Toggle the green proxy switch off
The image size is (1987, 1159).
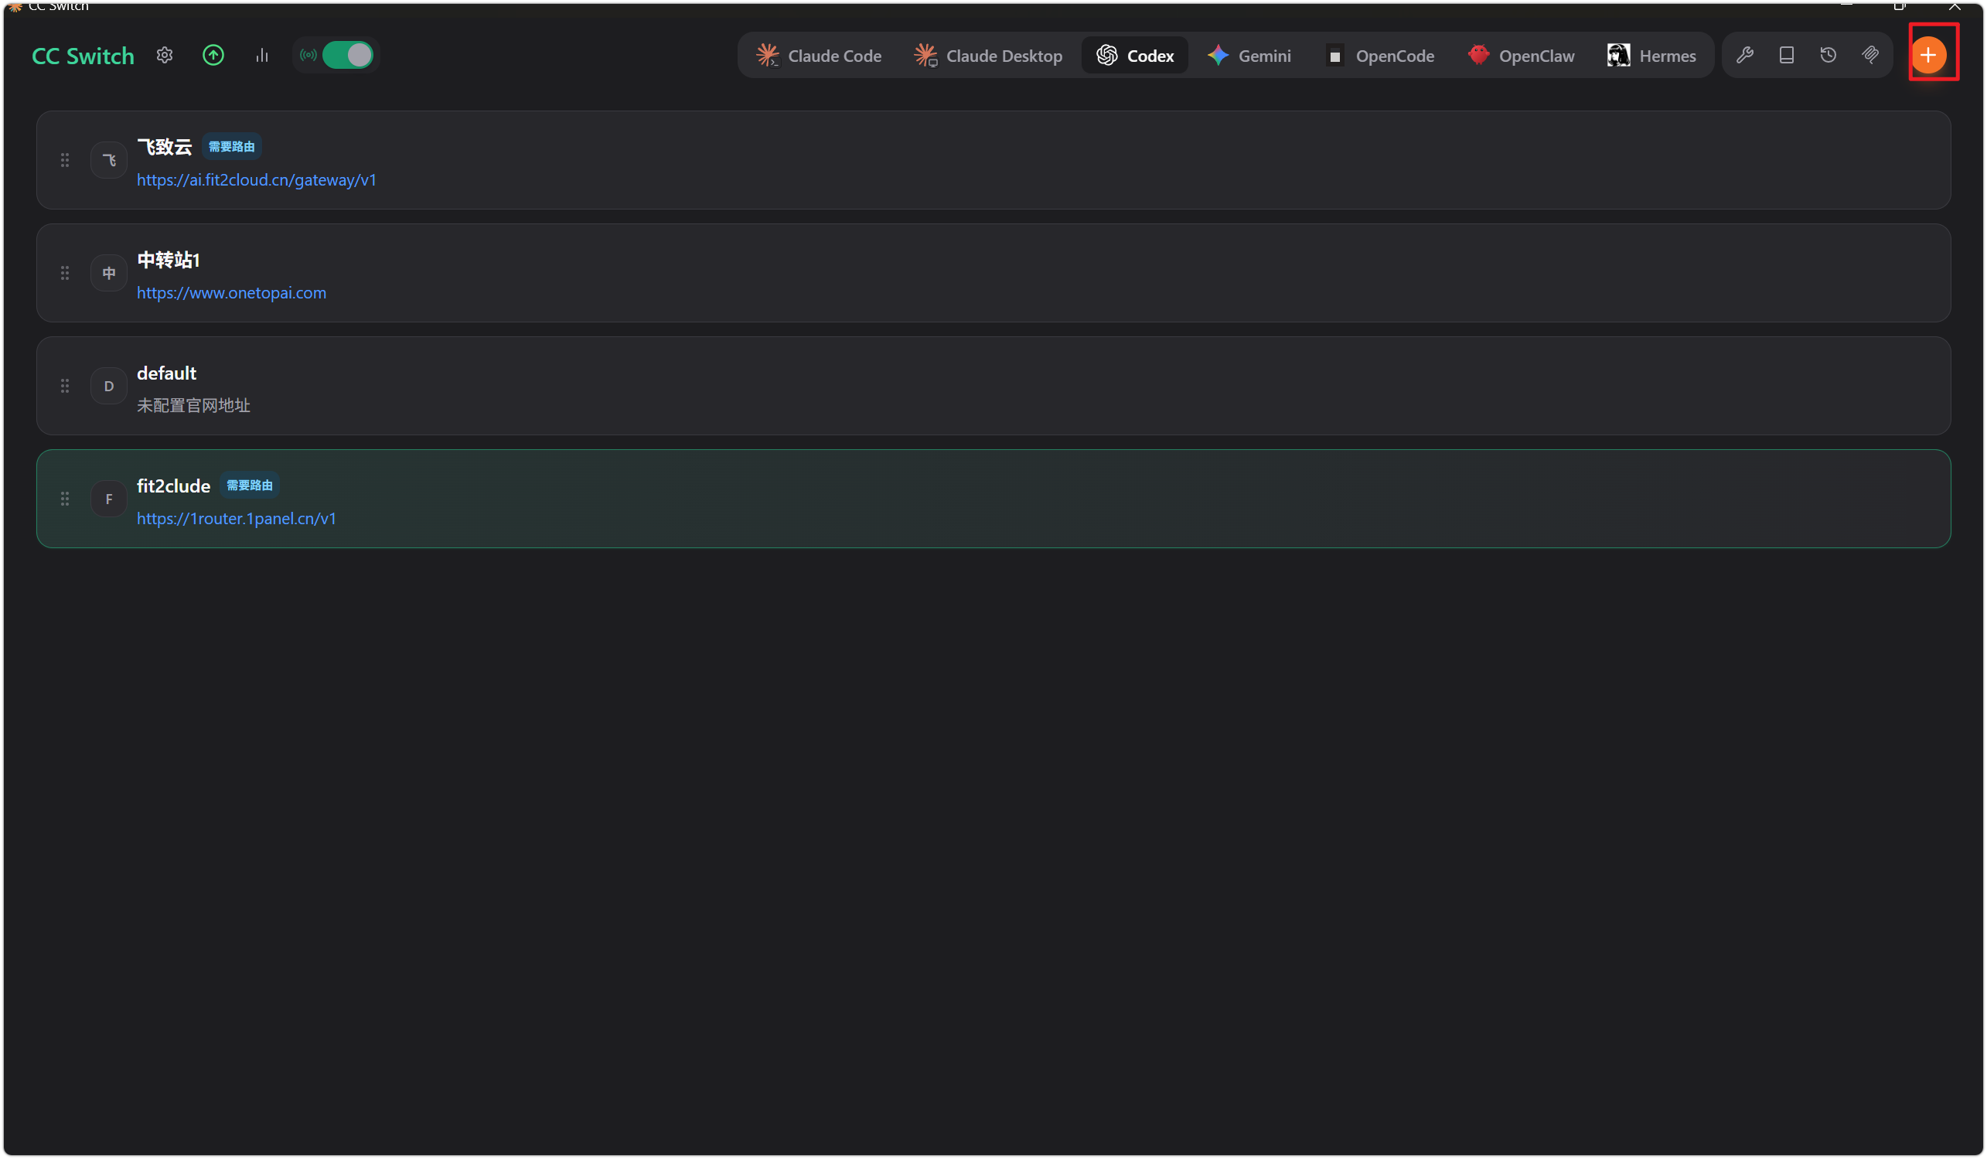[347, 55]
